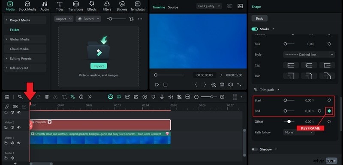Take a snapshot with camera icon
This screenshot has width=343, height=165.
tap(222, 84)
